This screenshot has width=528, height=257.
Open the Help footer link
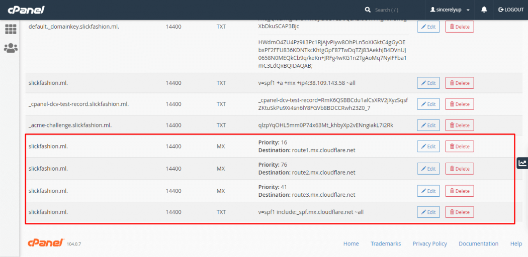point(516,243)
